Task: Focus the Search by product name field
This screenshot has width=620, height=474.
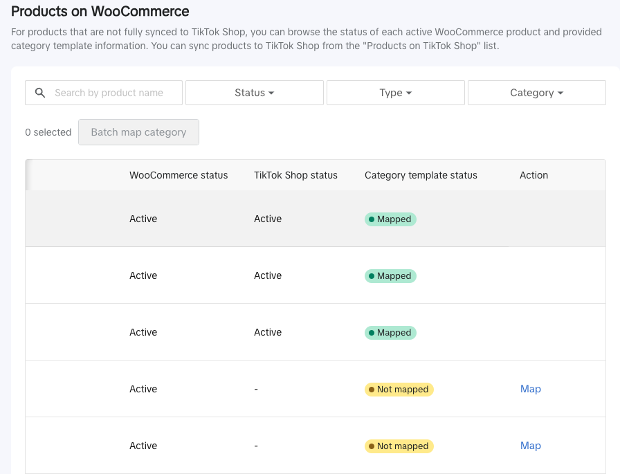Action: pyautogui.click(x=109, y=93)
